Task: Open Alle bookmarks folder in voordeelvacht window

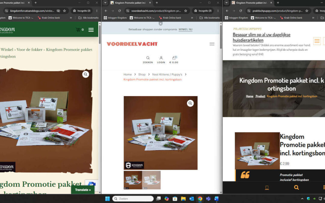Action: tap(209, 18)
